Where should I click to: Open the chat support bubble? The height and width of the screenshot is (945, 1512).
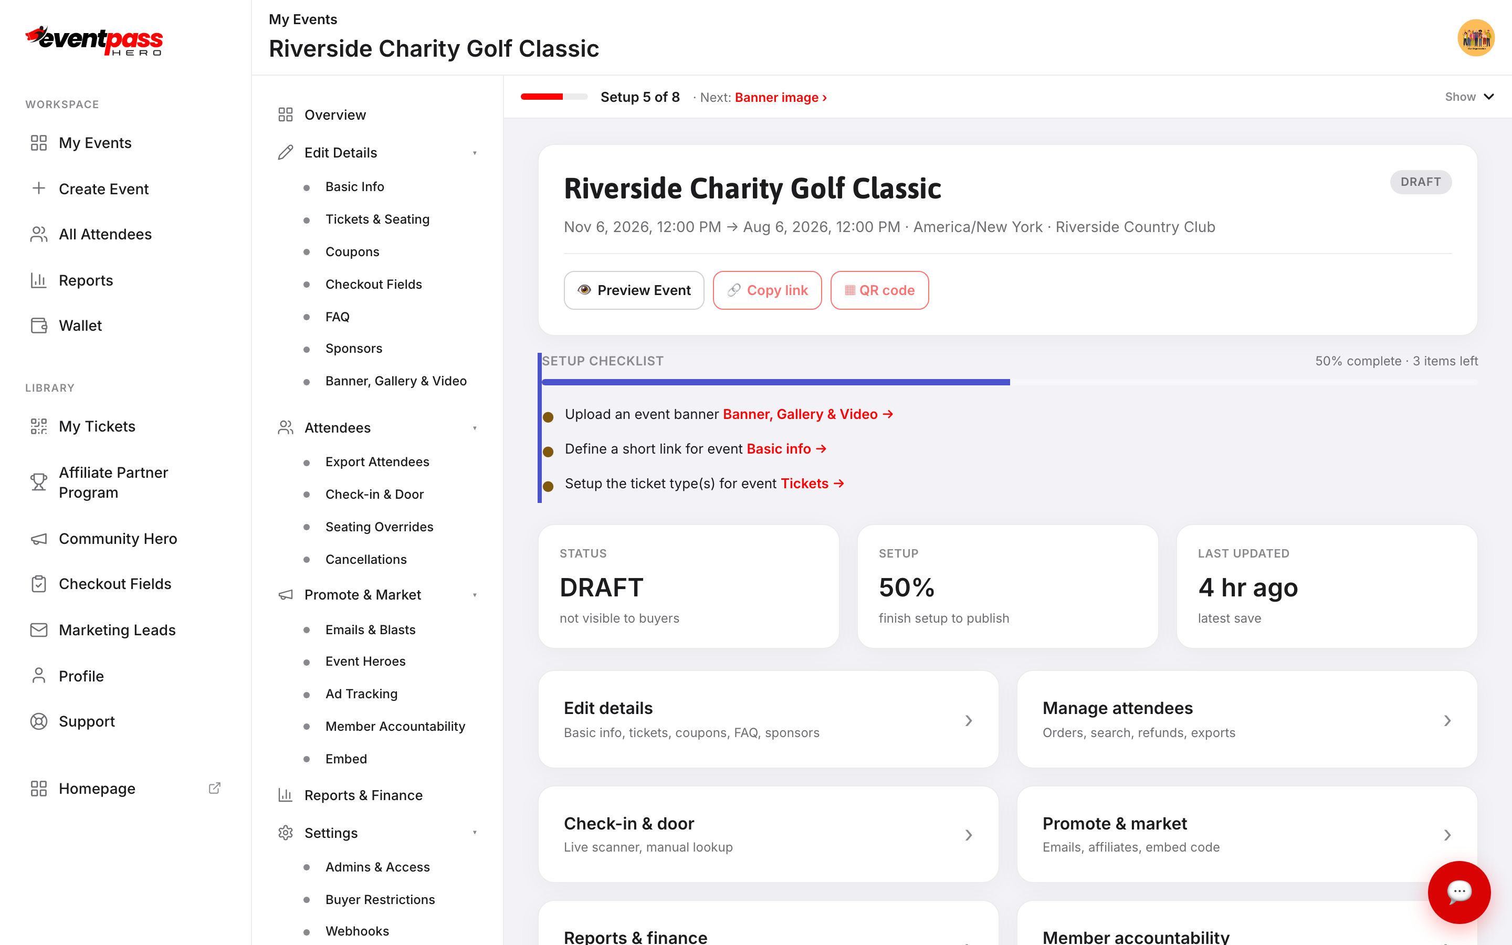tap(1459, 892)
